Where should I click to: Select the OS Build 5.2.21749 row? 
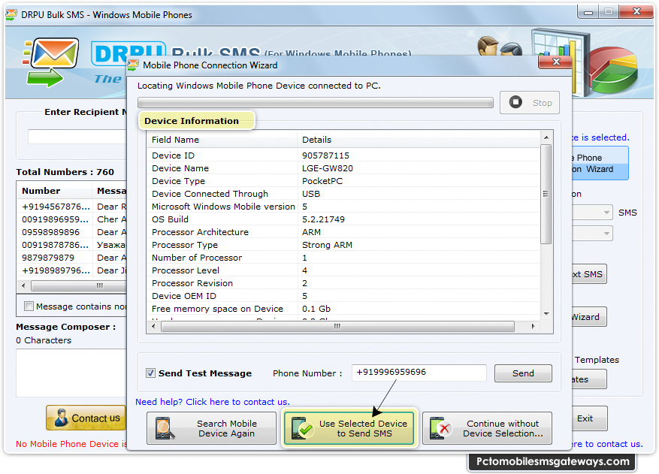[343, 219]
